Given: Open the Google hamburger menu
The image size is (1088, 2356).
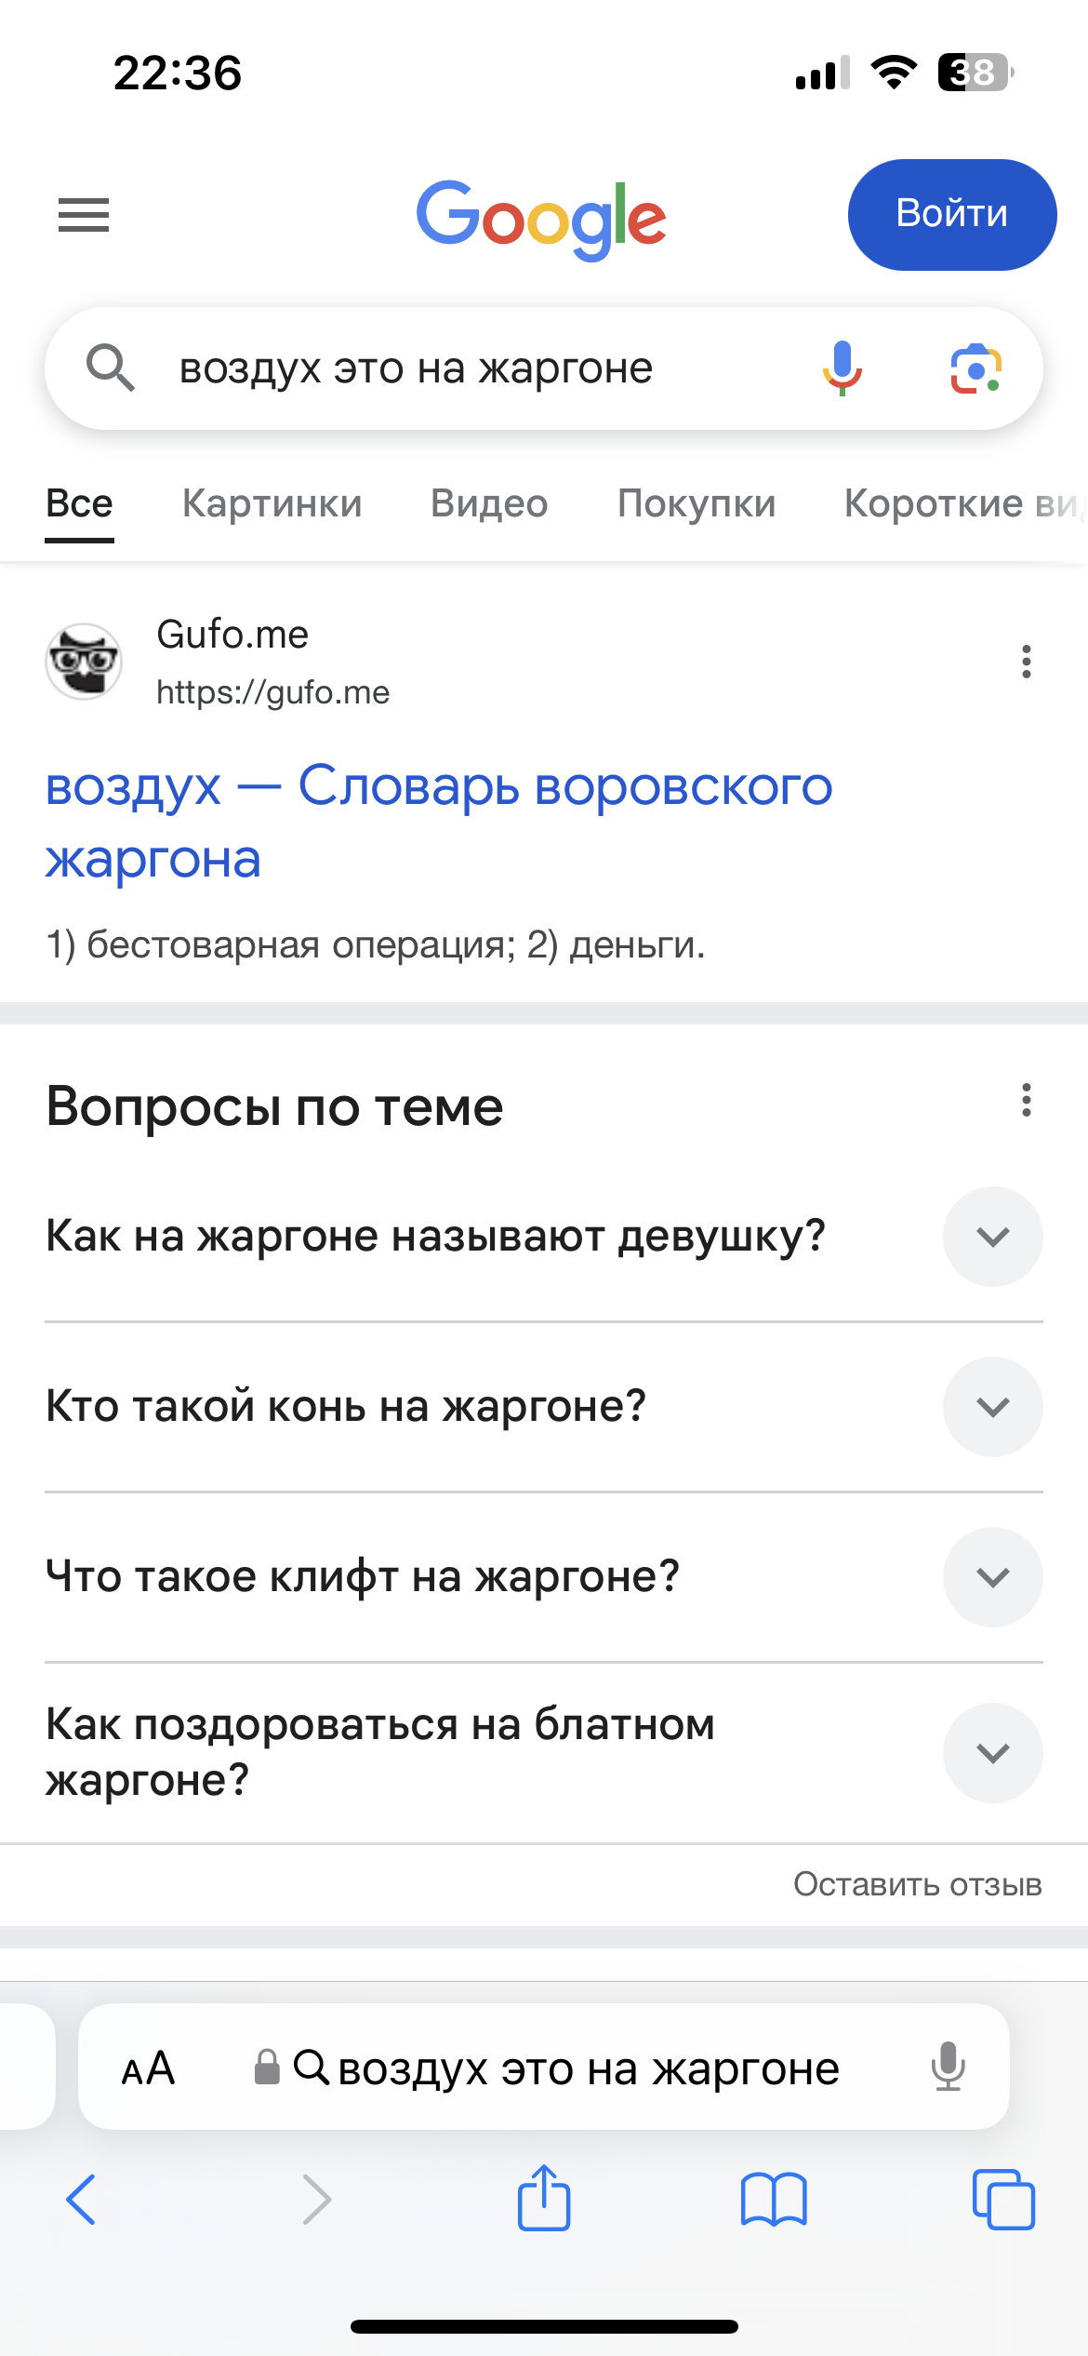Looking at the screenshot, I should click(84, 215).
